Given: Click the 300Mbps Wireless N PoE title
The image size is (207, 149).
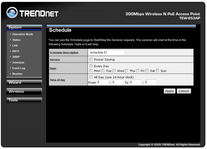Looking at the screenshot, I should tap(163, 14).
